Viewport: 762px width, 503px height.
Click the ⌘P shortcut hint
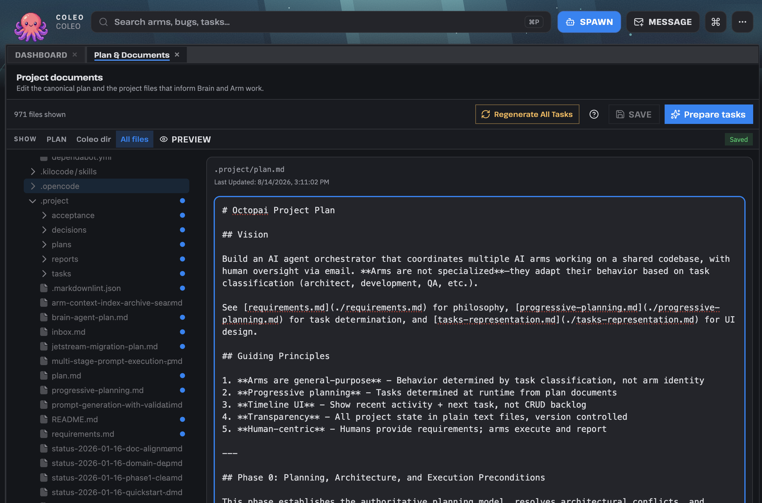(x=534, y=22)
